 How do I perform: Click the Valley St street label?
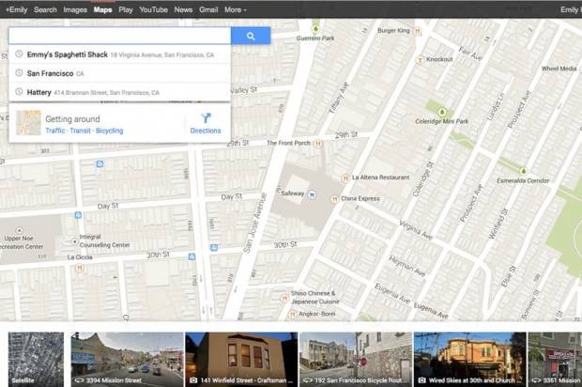tap(243, 90)
